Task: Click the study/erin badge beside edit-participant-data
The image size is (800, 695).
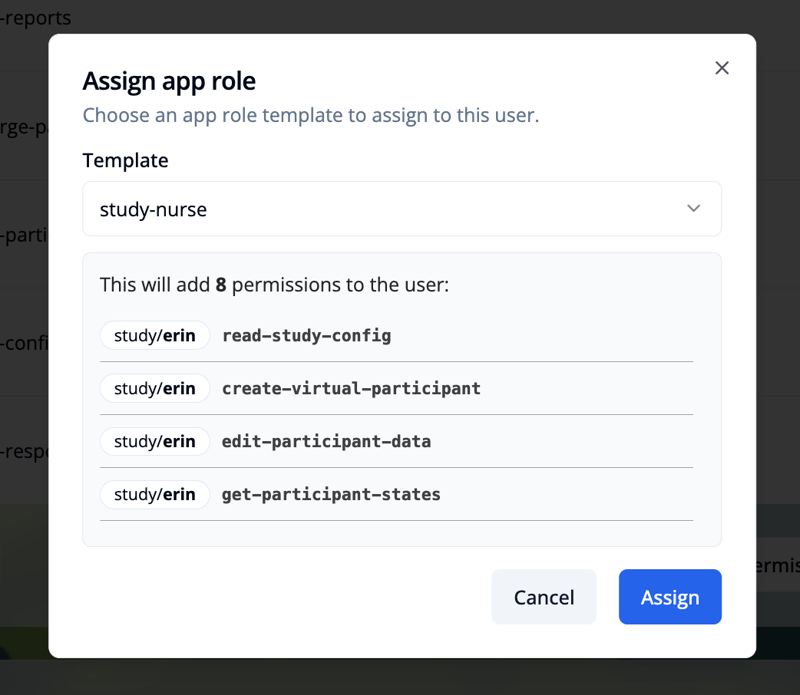Action: [154, 441]
